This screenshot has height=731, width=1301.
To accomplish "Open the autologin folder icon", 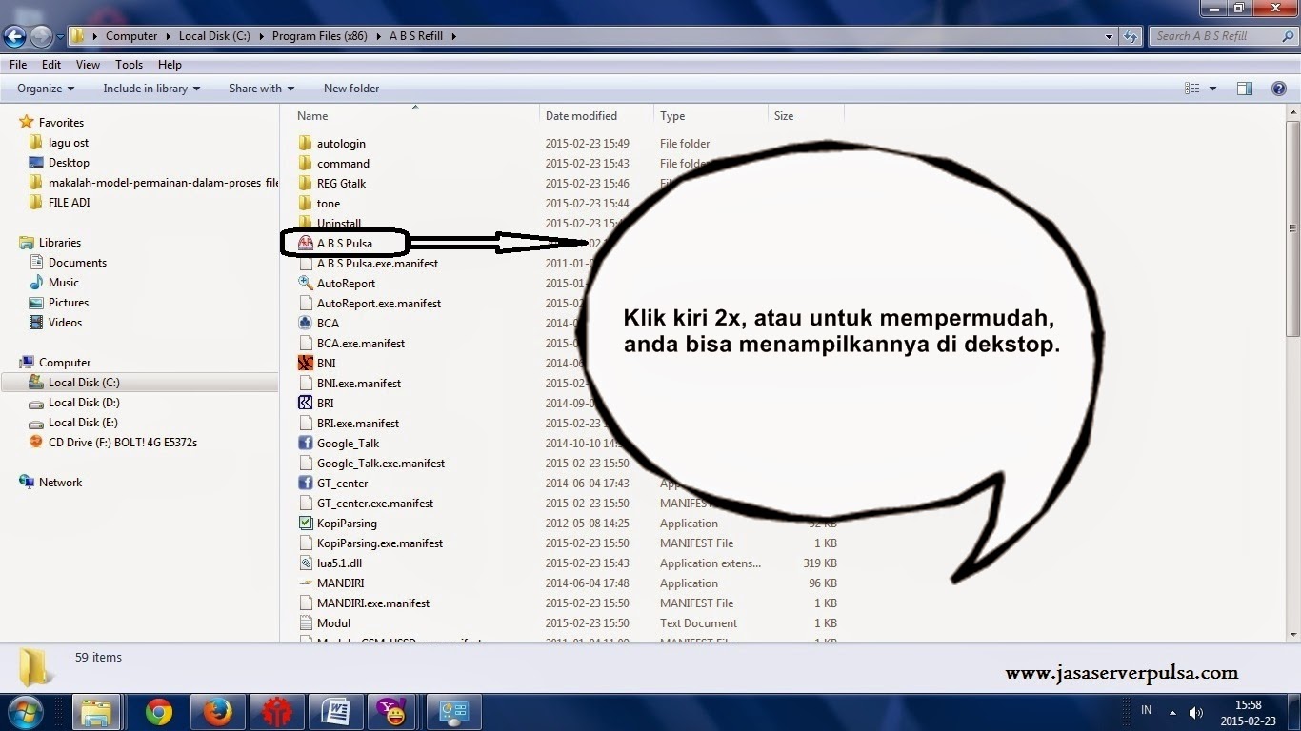I will pos(305,143).
